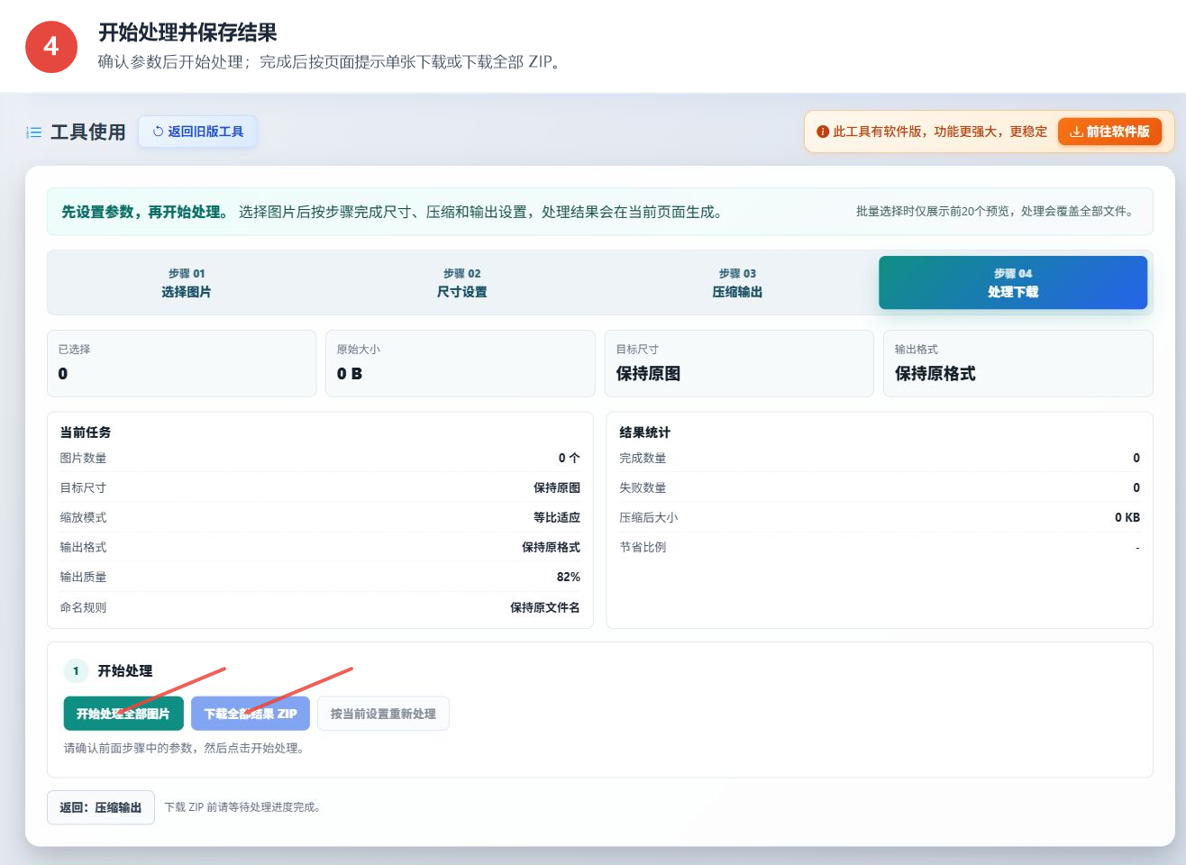1186x865 pixels.
Task: Switch to 步骤 03 压缩输出 tab
Action: click(737, 283)
